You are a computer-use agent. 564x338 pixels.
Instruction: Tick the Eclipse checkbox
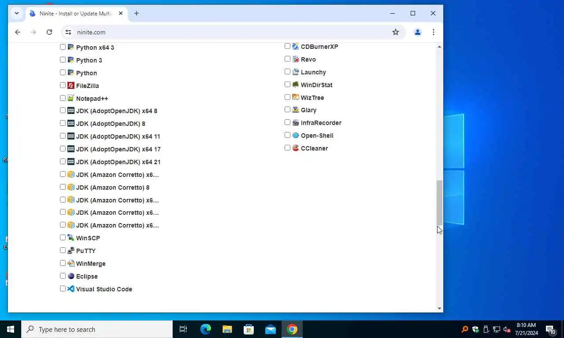63,276
